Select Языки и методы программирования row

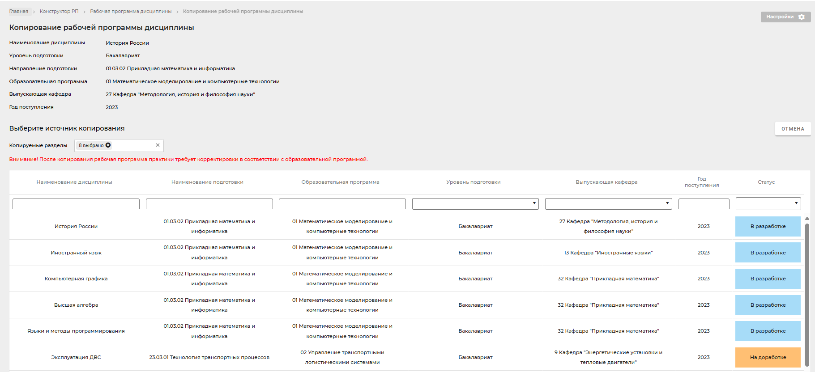pos(406,331)
